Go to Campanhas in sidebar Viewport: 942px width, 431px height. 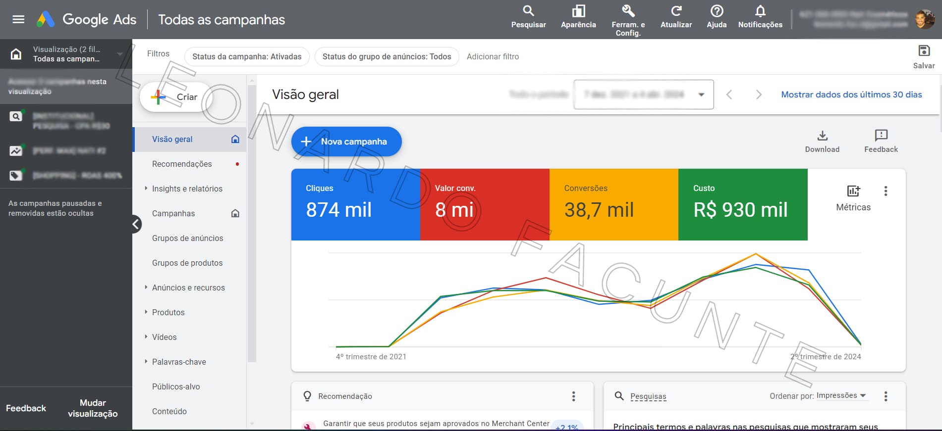tap(173, 213)
